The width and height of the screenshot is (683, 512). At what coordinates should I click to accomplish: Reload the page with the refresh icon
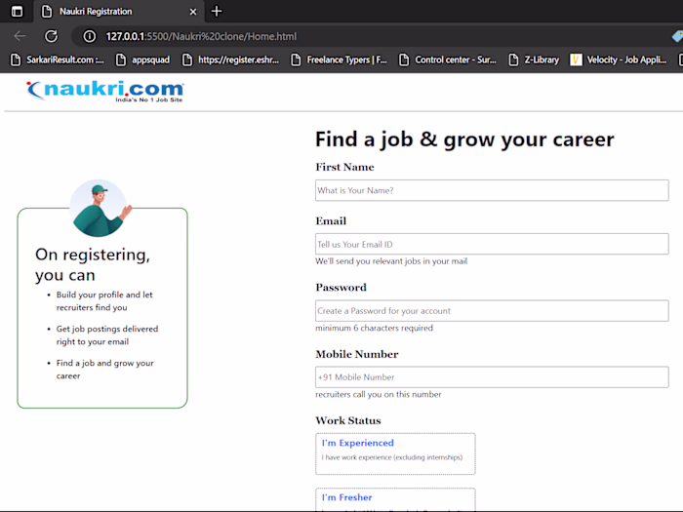(52, 36)
